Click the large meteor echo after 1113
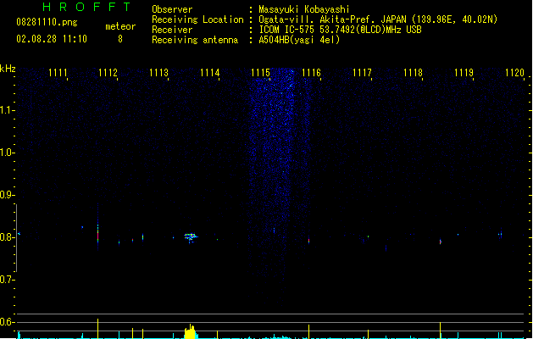The image size is (533, 339). tap(191, 237)
